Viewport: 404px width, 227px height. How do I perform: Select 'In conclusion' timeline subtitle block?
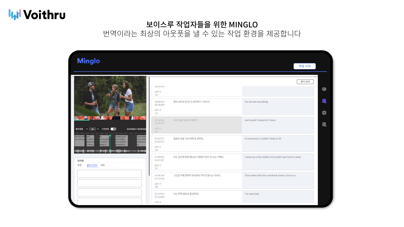[x=104, y=140]
